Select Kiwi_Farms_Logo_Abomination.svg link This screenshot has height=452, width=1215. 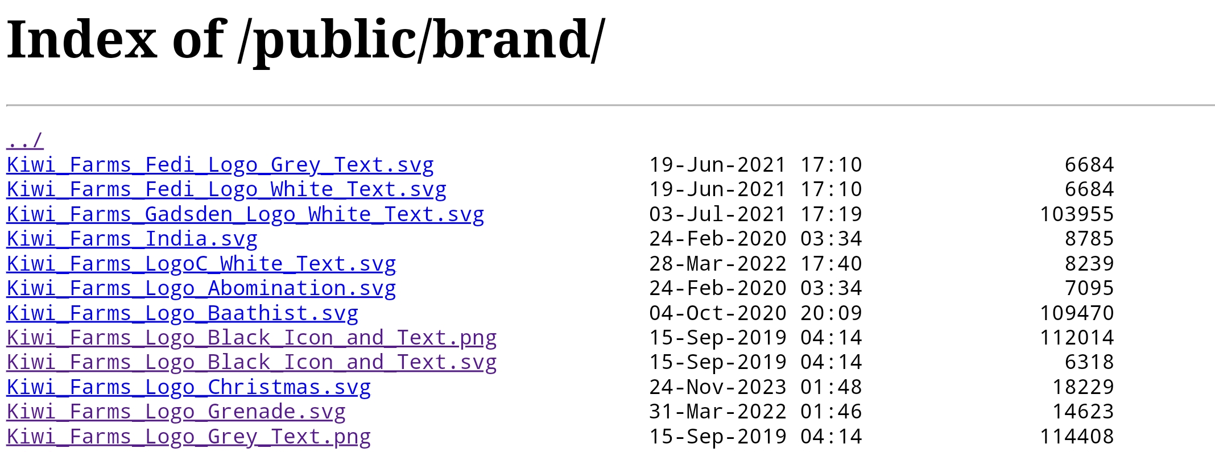(201, 288)
